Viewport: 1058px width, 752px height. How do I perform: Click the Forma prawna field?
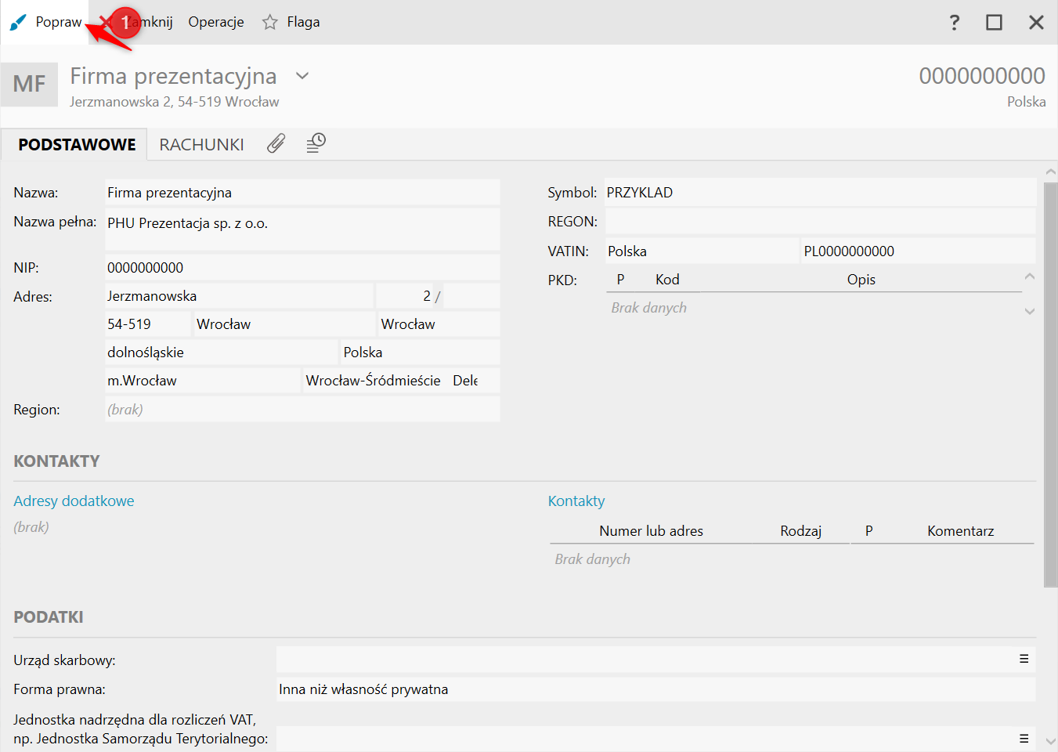655,689
